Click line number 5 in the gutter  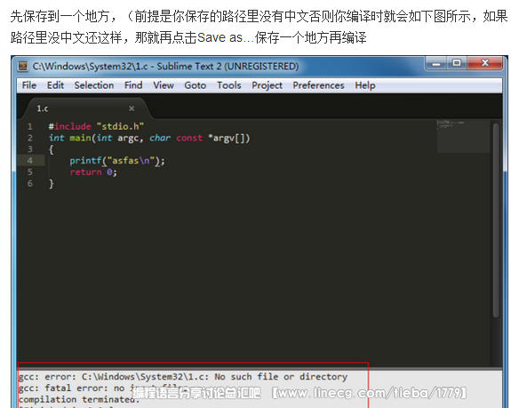click(30, 172)
